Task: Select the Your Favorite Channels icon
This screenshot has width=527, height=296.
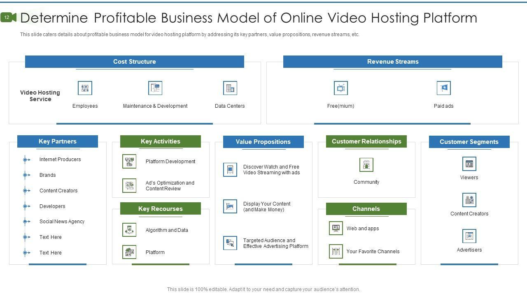Action: 336,251
